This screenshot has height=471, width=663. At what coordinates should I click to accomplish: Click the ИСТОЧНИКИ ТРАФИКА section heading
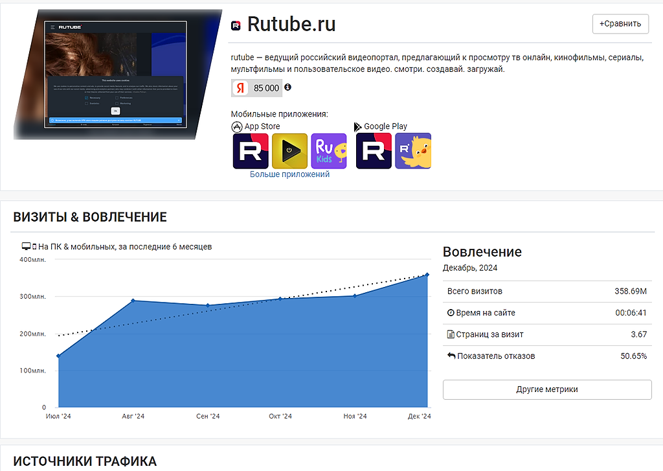(x=85, y=461)
